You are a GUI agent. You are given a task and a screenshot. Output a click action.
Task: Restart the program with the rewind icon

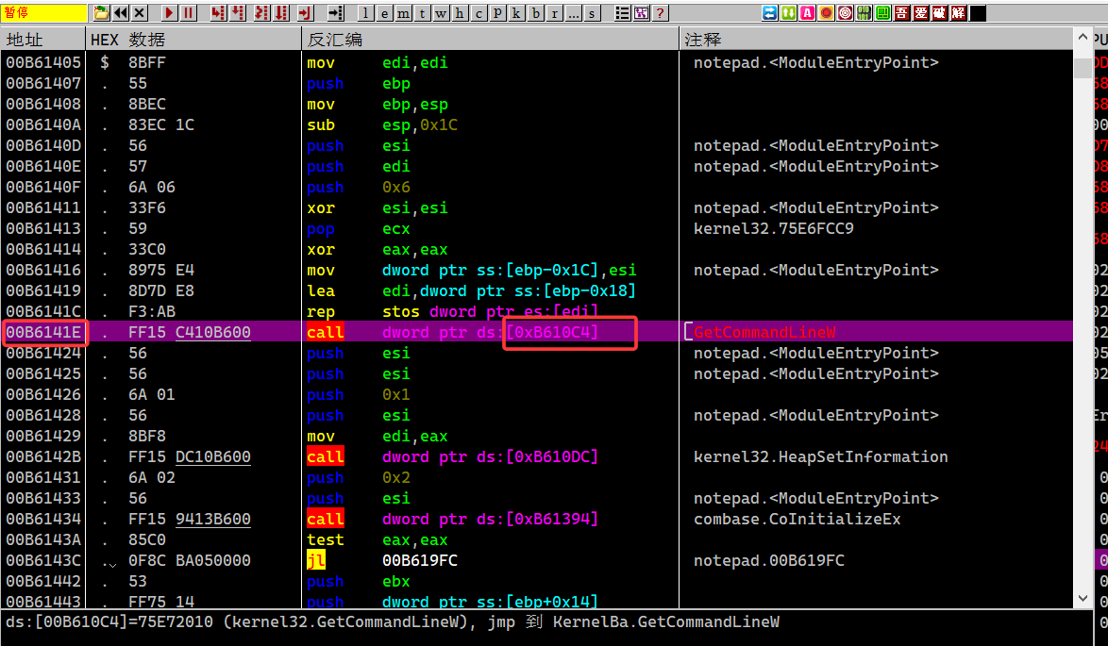pyautogui.click(x=121, y=12)
